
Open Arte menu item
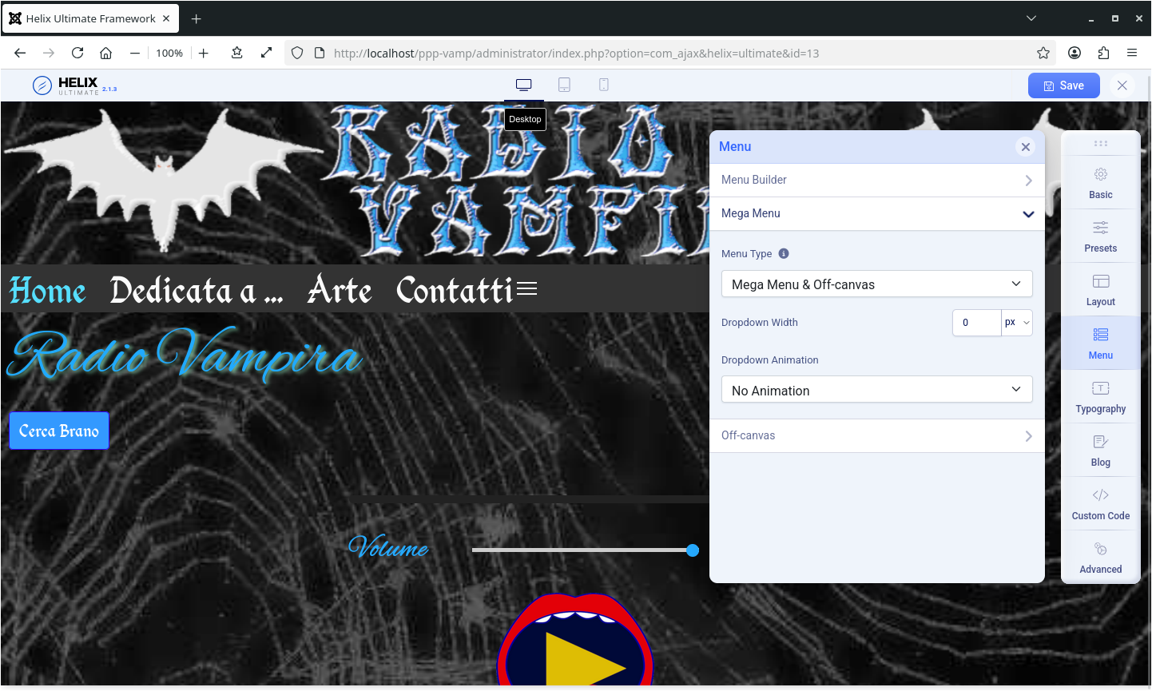[340, 291]
